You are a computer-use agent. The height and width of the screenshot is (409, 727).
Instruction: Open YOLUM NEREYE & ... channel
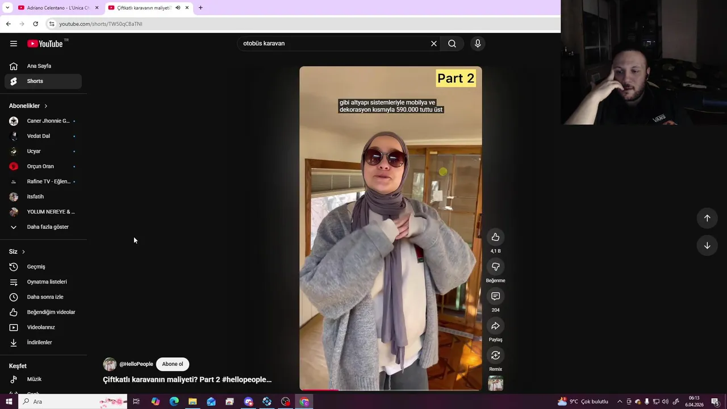(43, 212)
